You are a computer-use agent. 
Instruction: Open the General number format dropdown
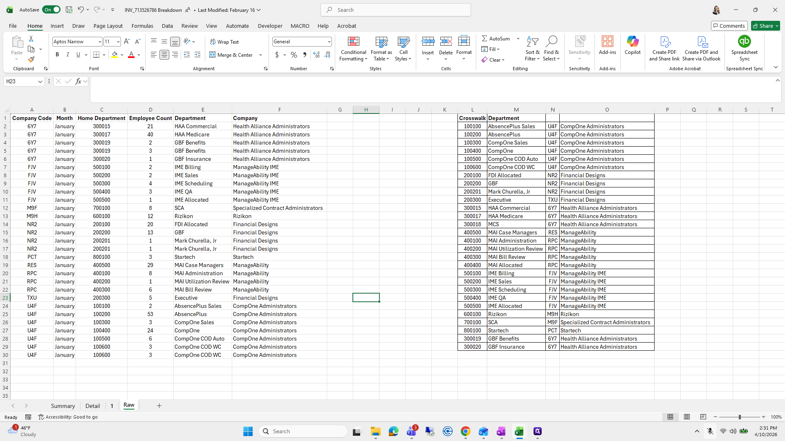coord(329,42)
